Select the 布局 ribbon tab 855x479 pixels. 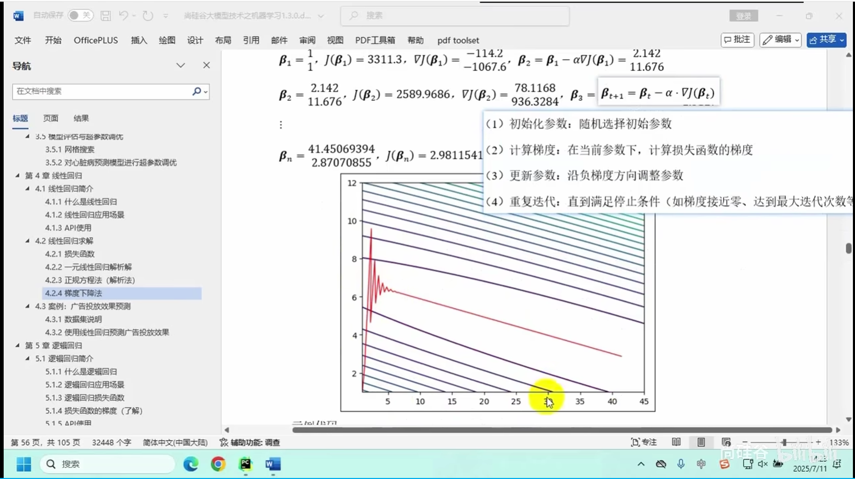click(x=223, y=40)
